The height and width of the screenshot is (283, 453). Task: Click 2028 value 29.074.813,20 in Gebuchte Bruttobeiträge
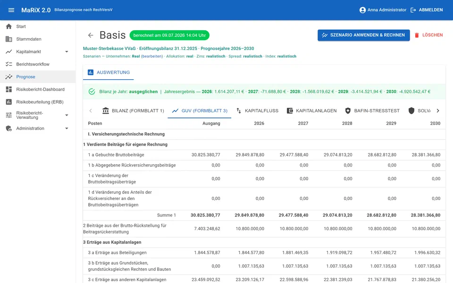click(x=338, y=155)
